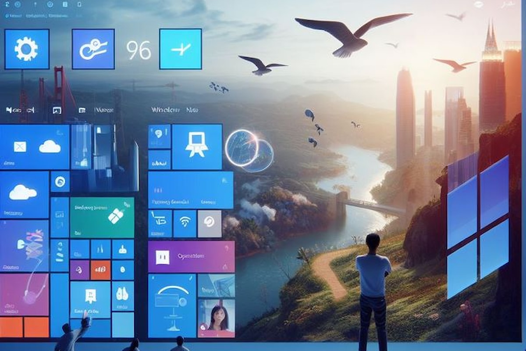The image size is (526, 351).
Task: Open the purple "Operation" tile
Action: point(192,256)
